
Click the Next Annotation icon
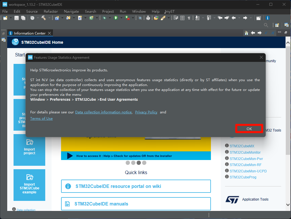[197, 18]
